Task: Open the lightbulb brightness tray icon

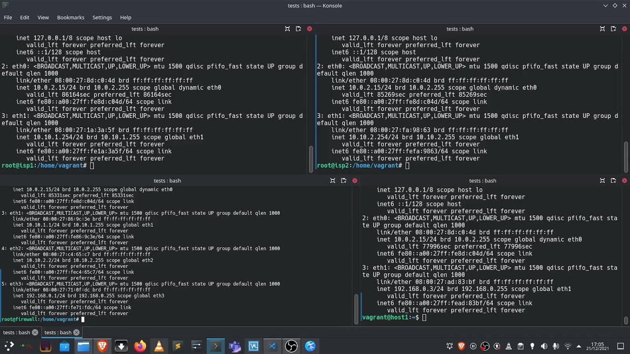Action: [532, 346]
